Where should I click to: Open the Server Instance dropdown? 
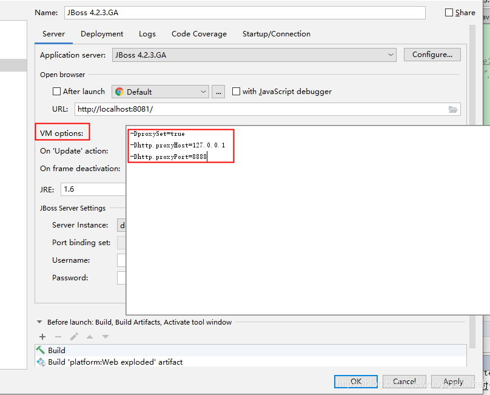(x=121, y=225)
